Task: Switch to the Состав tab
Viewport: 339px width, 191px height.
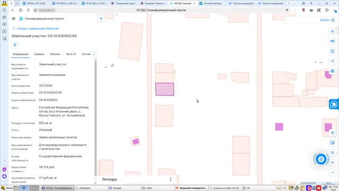Action: (86, 54)
